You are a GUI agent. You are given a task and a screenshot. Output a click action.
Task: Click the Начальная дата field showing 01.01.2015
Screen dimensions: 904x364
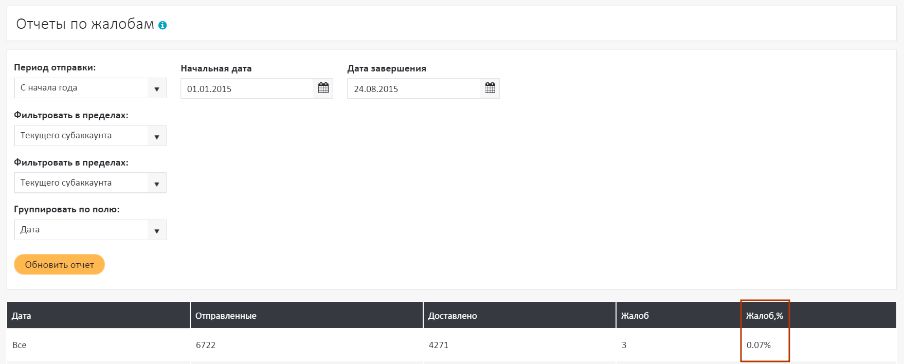pos(247,89)
